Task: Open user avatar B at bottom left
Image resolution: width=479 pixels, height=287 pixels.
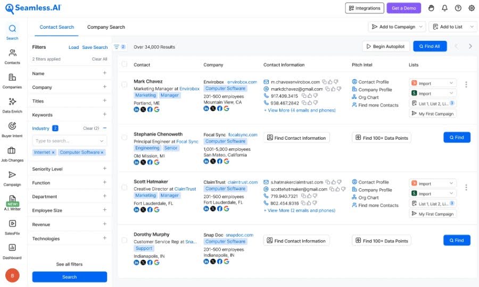Action: tap(12, 275)
